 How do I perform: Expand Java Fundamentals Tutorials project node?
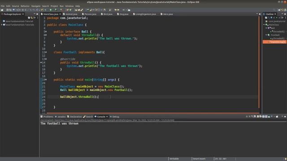(x=2, y=25)
